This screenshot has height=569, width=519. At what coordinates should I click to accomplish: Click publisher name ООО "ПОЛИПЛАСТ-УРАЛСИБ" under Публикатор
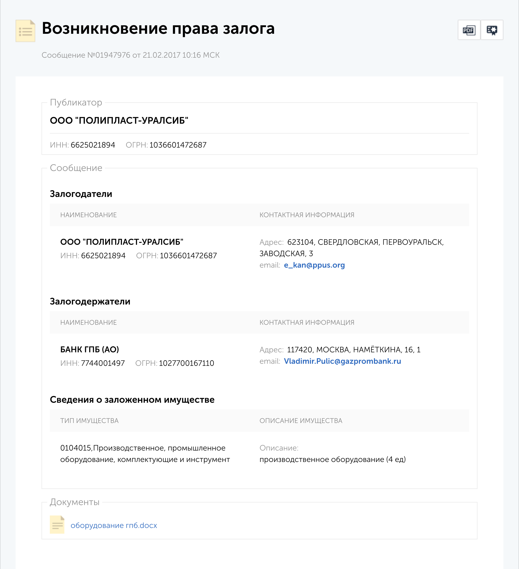click(x=119, y=121)
